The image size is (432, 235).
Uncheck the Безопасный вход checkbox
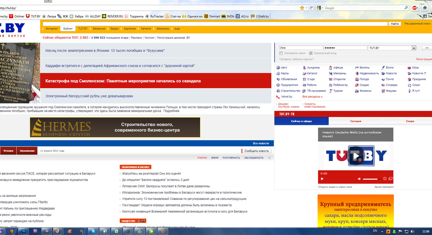click(311, 53)
